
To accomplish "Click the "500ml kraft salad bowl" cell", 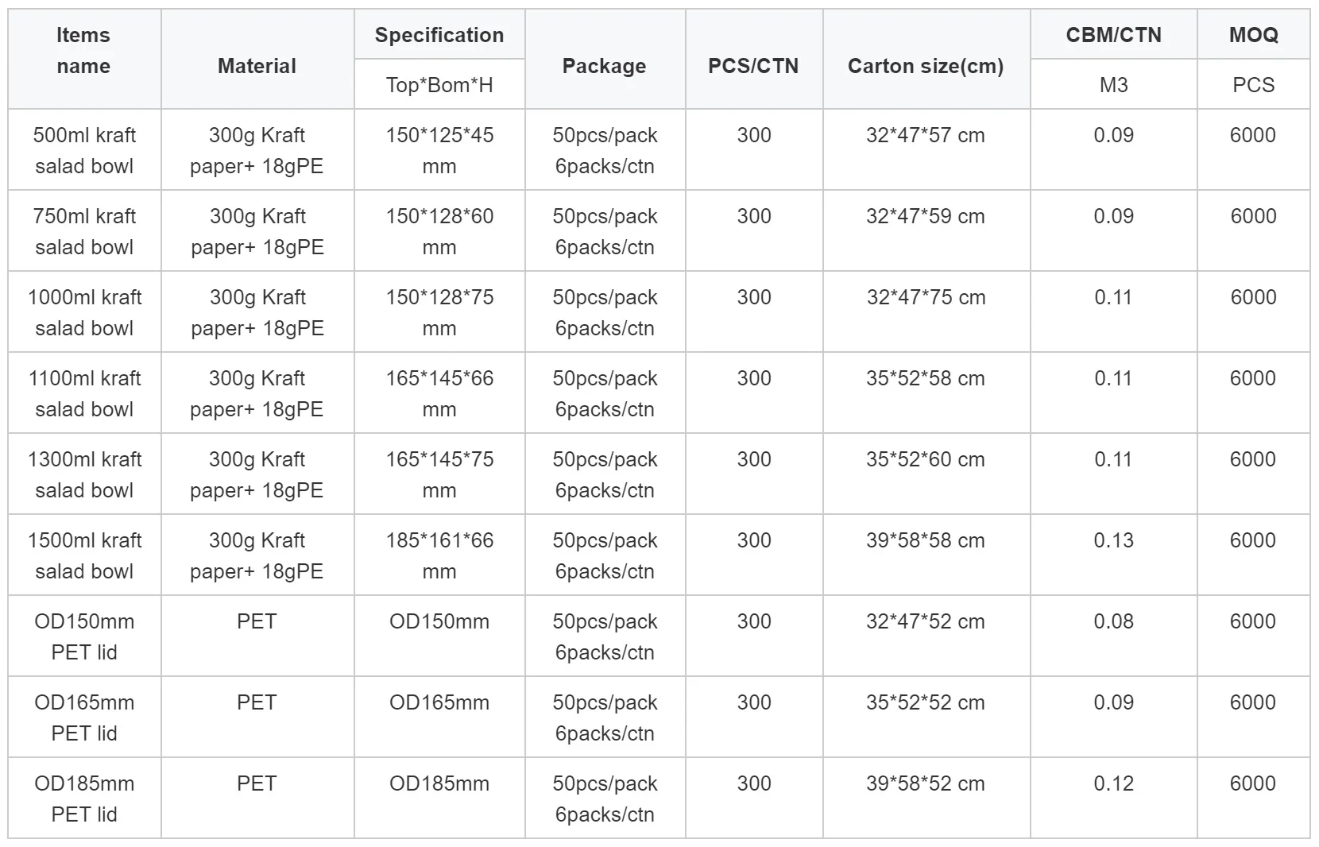I will [x=84, y=150].
